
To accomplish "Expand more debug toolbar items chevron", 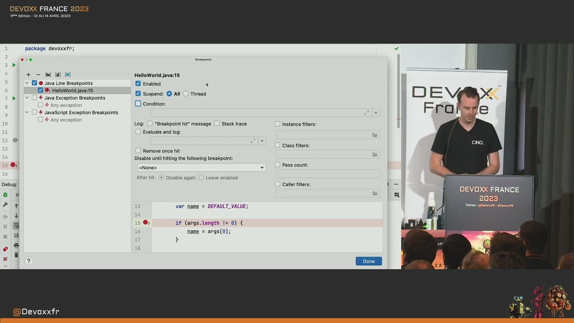I will pyautogui.click(x=5, y=266).
